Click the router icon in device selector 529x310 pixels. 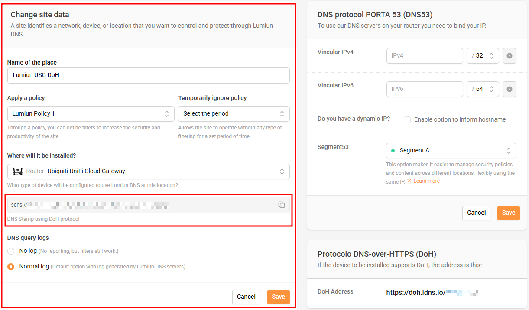coord(18,171)
